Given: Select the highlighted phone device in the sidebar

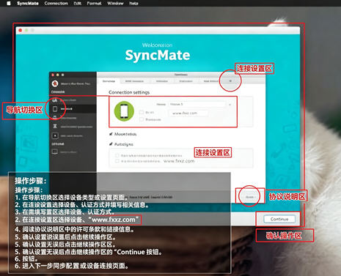Looking at the screenshot, I should (73, 109).
